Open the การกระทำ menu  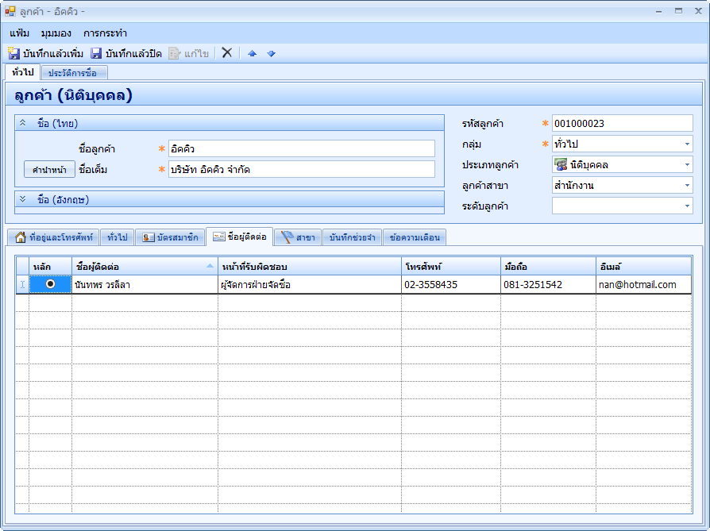tap(105, 33)
